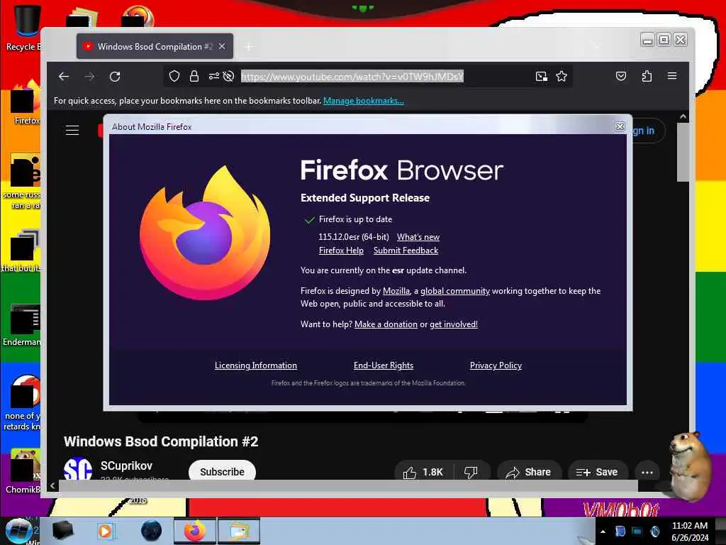Viewport: 726px width, 545px height.
Task: Switch to the Firefox taskbar button
Action: (x=195, y=531)
